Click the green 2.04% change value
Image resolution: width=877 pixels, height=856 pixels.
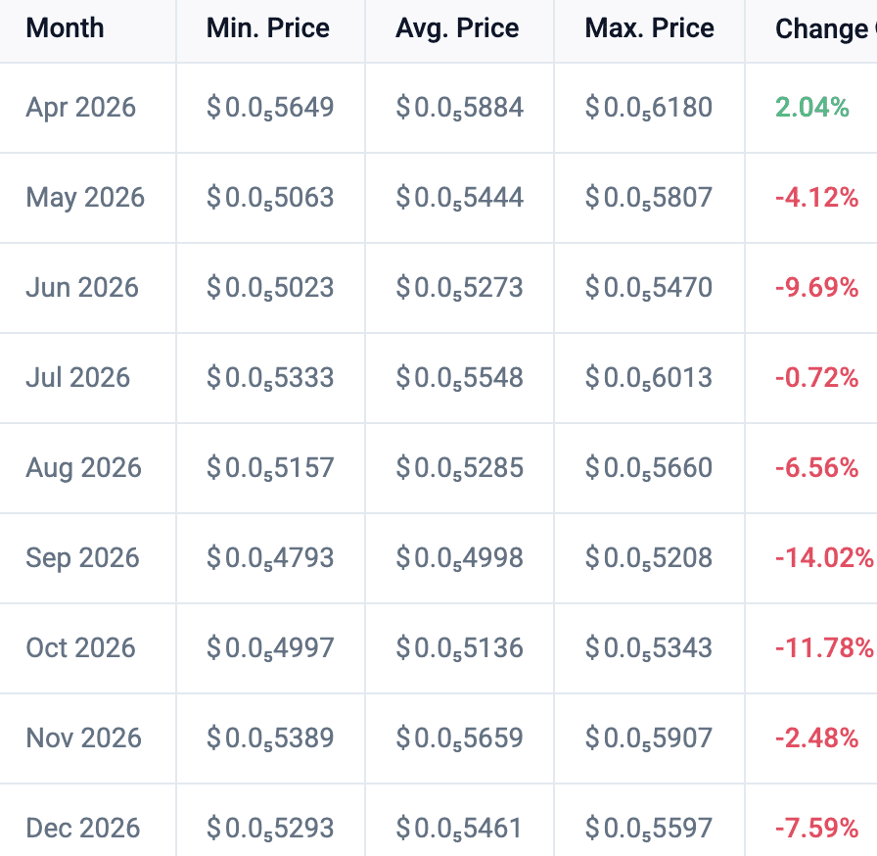pyautogui.click(x=812, y=107)
